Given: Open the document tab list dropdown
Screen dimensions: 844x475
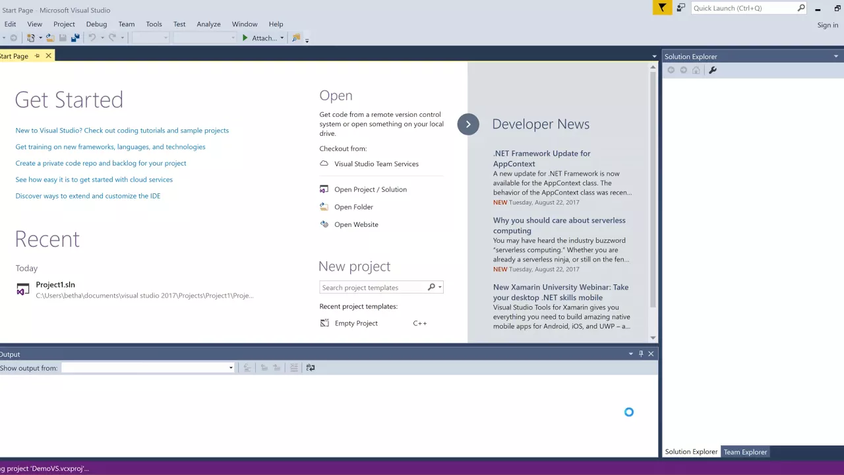Looking at the screenshot, I should (x=654, y=57).
